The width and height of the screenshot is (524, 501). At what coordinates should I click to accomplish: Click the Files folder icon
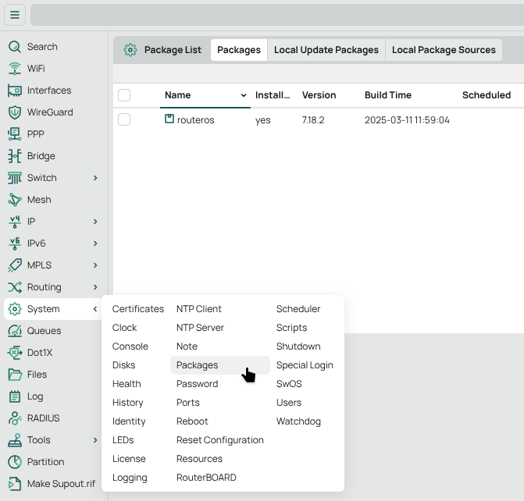(x=15, y=375)
